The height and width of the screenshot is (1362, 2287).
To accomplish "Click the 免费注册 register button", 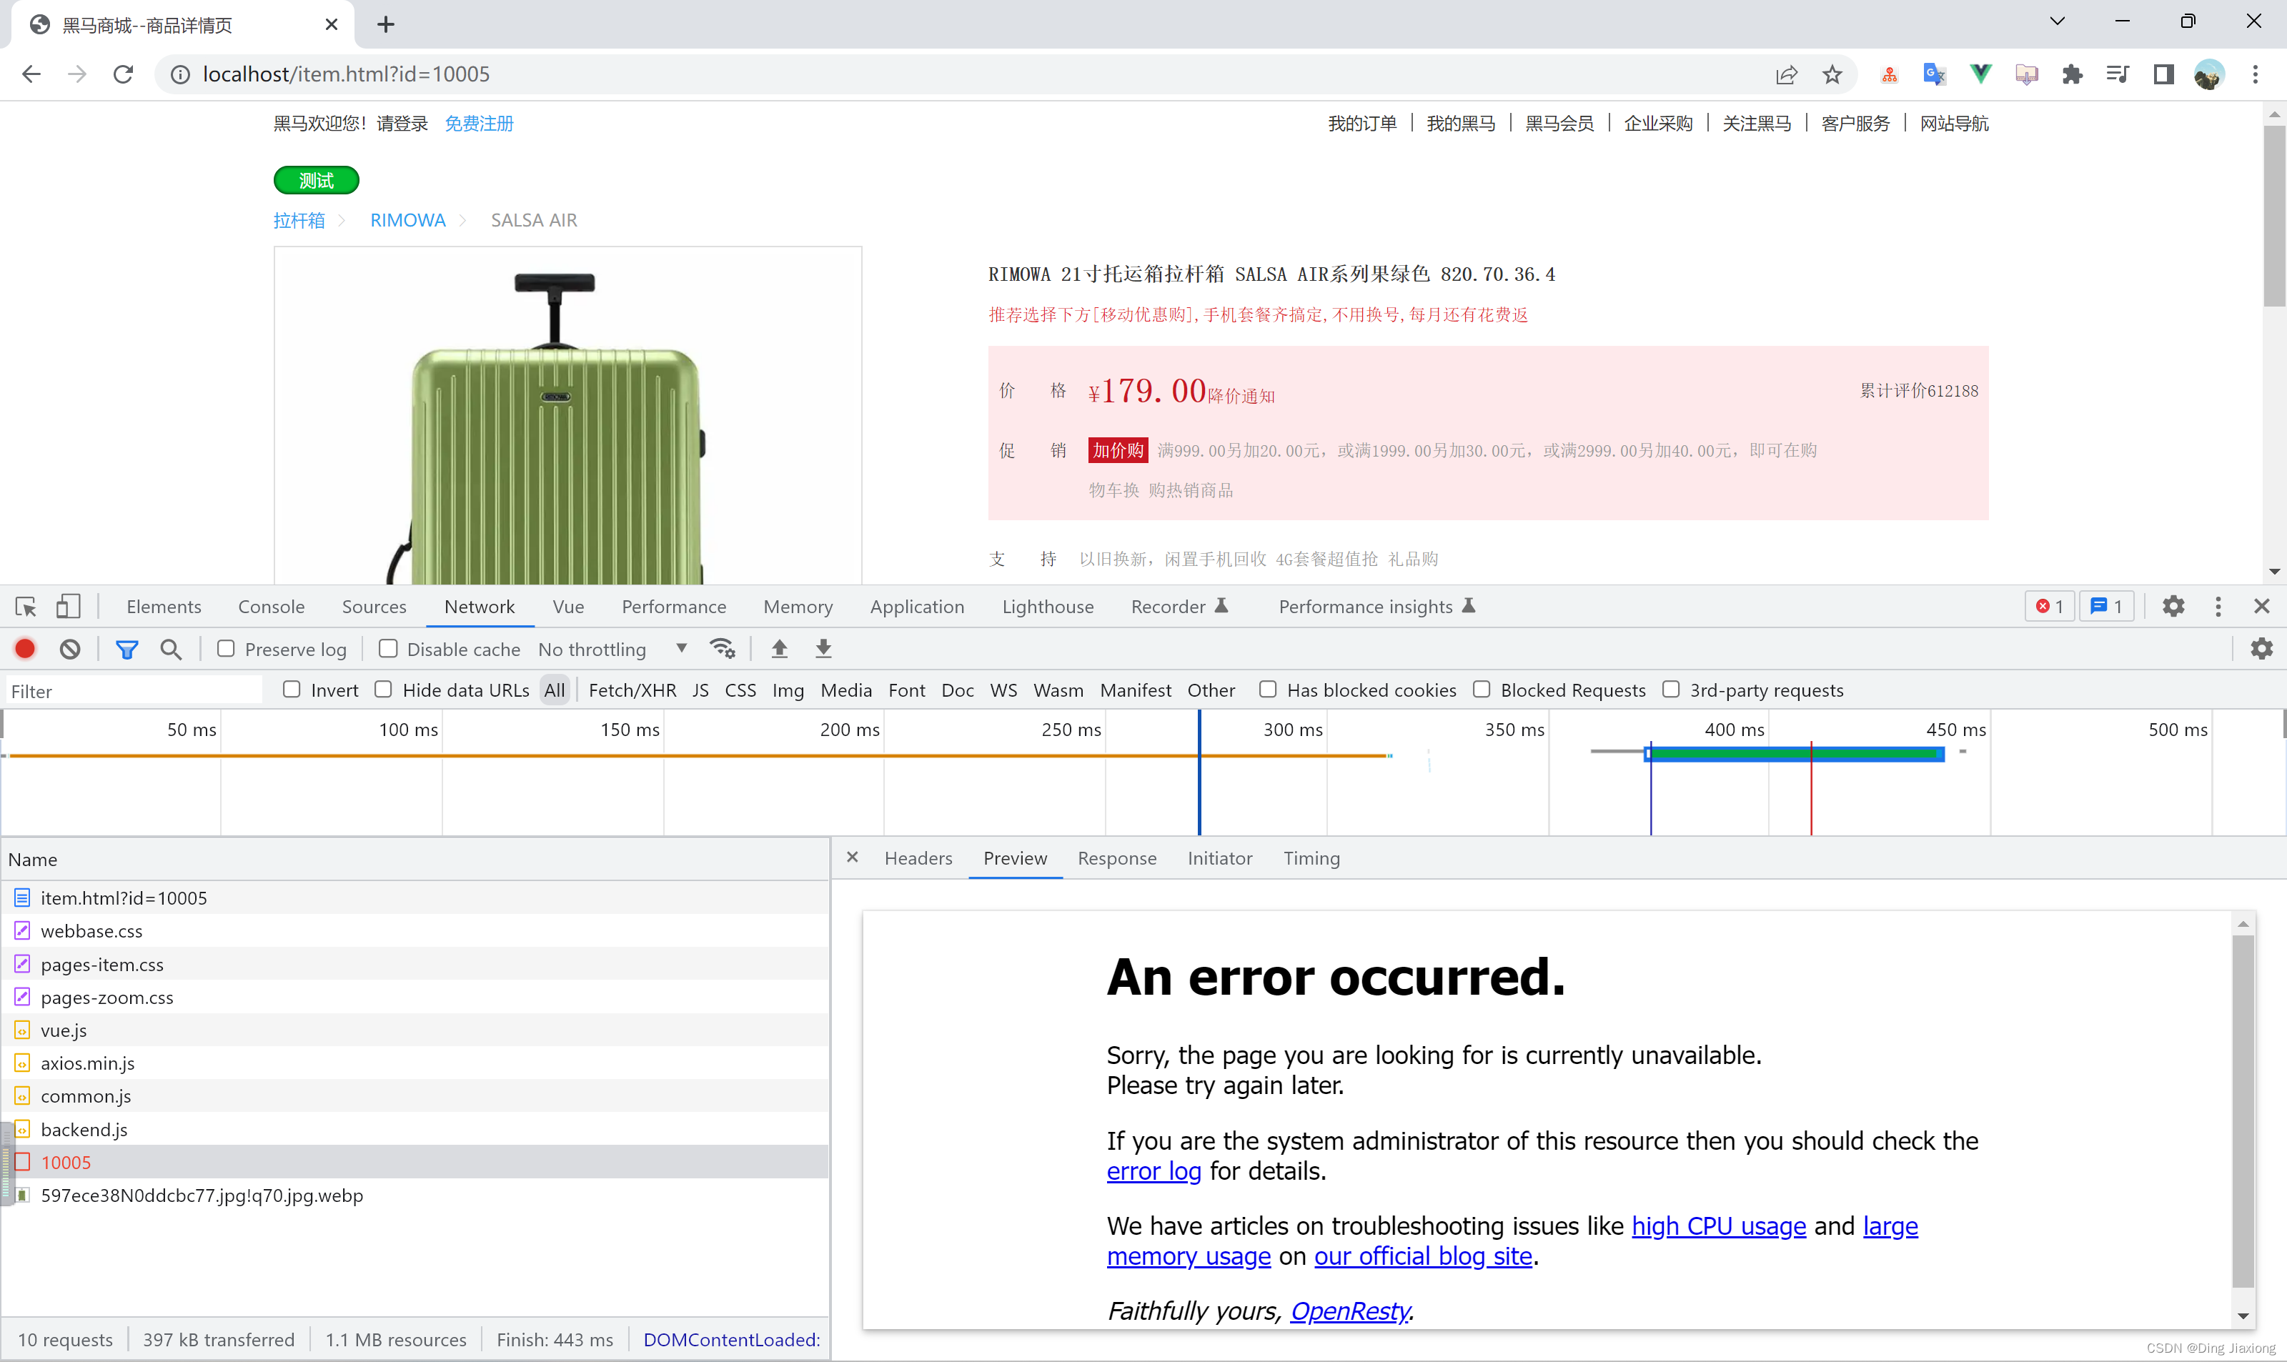I will click(480, 123).
